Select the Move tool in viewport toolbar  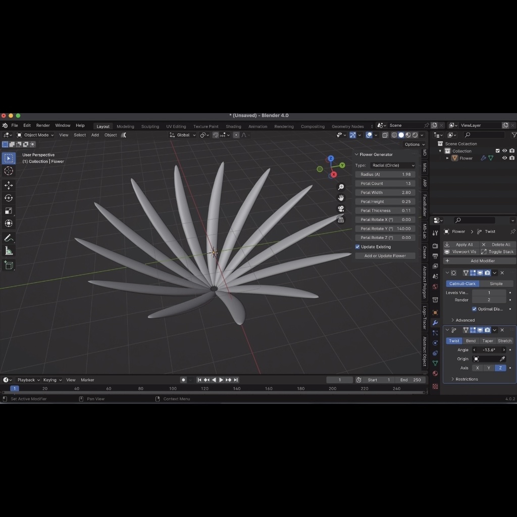point(9,185)
